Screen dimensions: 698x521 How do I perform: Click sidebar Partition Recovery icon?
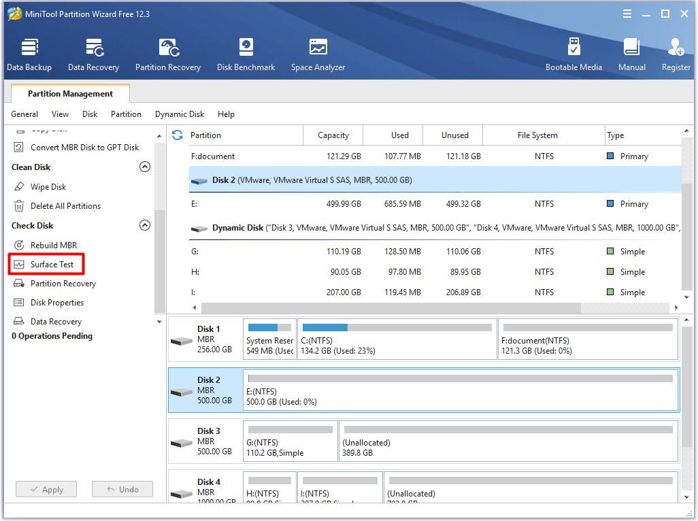pyautogui.click(x=18, y=284)
